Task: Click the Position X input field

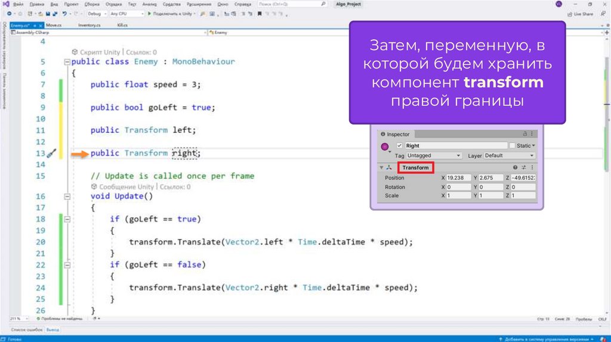Action: point(458,178)
